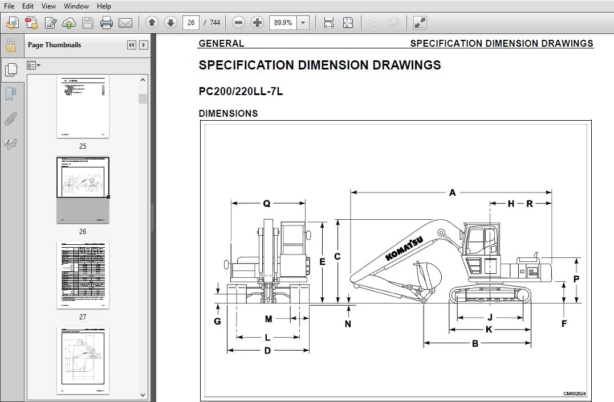Click the zoom in plus button
This screenshot has width=614, height=402.
pyautogui.click(x=257, y=23)
